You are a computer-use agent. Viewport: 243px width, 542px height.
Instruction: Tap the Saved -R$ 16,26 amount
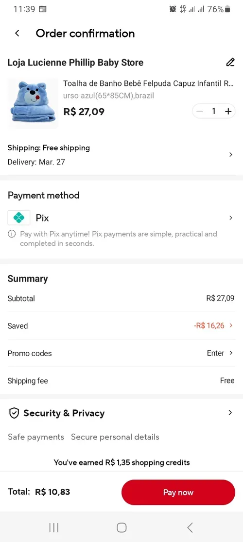[209, 325]
